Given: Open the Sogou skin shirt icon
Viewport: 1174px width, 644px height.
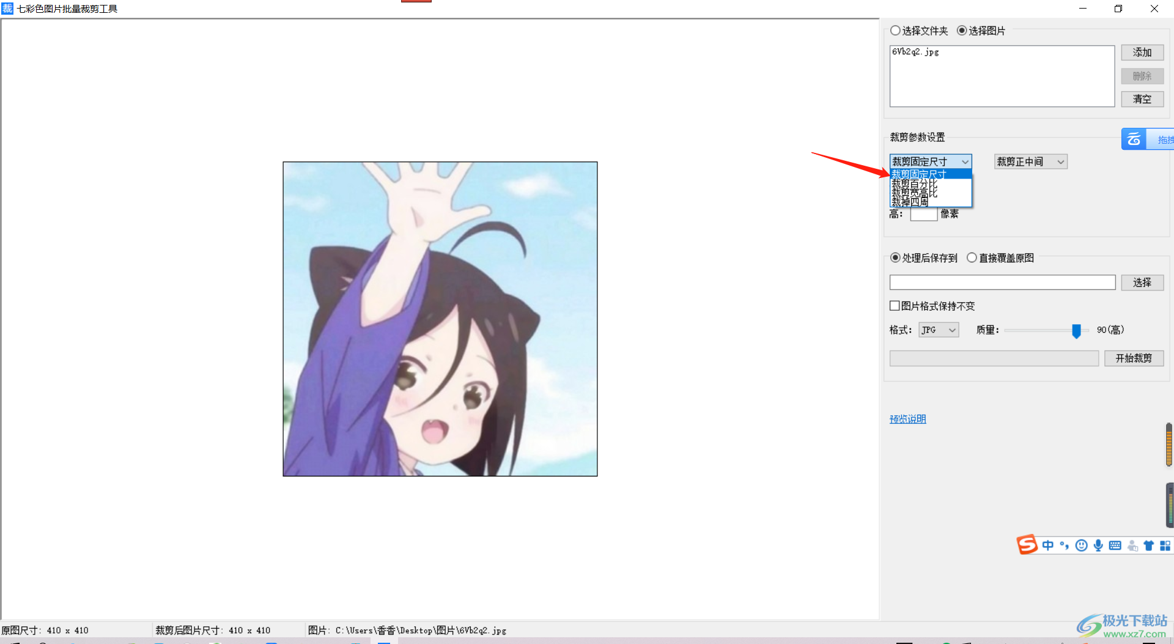Looking at the screenshot, I should click(1149, 546).
